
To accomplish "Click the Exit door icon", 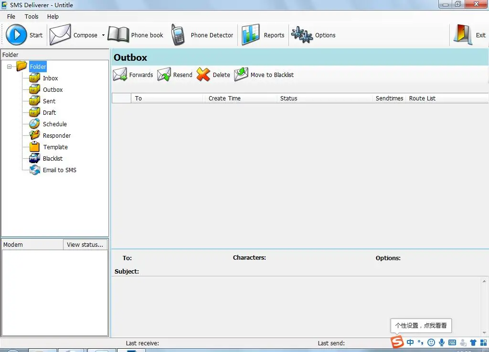I will tap(463, 35).
